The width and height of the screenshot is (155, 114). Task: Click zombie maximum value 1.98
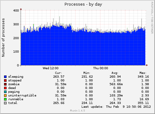[145, 84]
